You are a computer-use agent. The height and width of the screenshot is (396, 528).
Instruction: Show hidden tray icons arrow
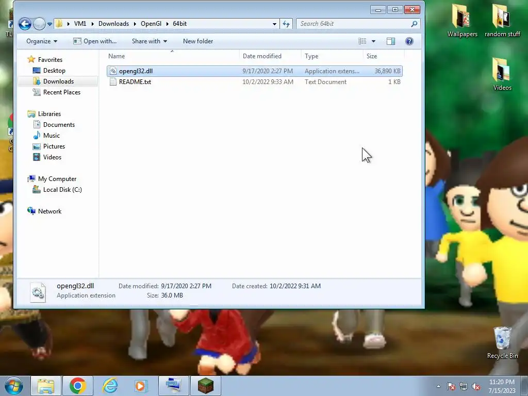(x=438, y=386)
